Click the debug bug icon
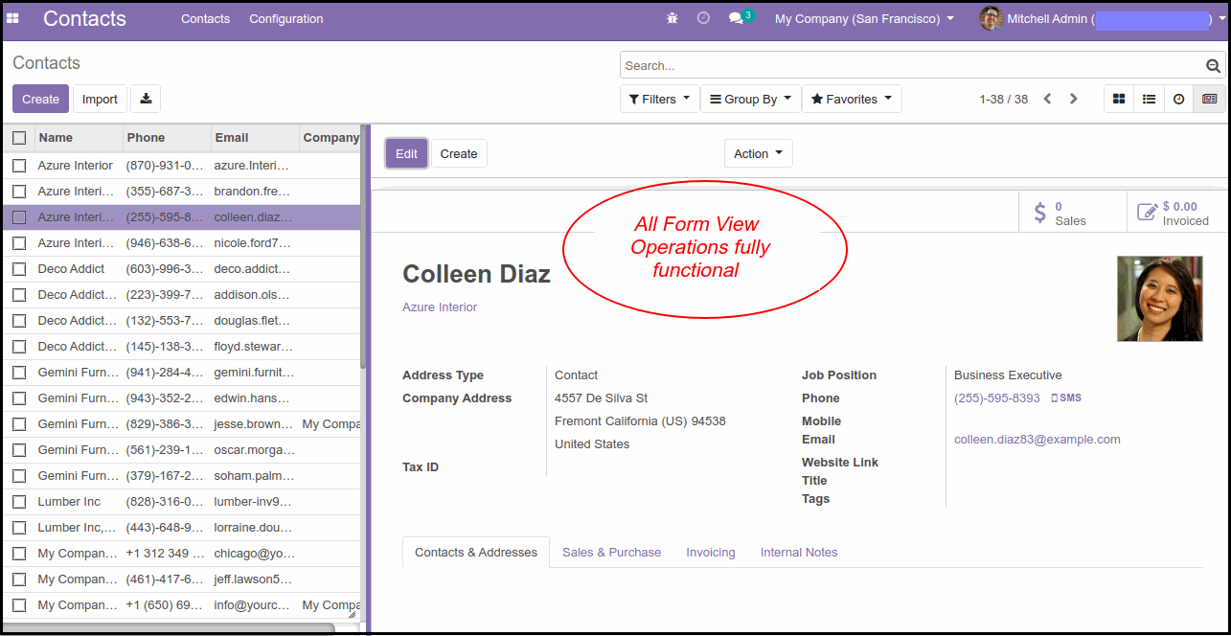Image resolution: width=1231 pixels, height=636 pixels. [x=672, y=18]
